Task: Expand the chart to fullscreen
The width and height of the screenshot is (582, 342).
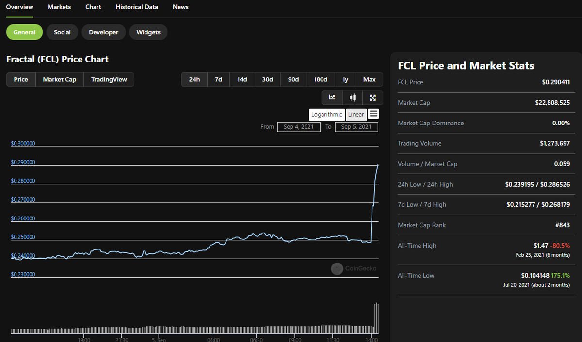Action: tap(372, 97)
